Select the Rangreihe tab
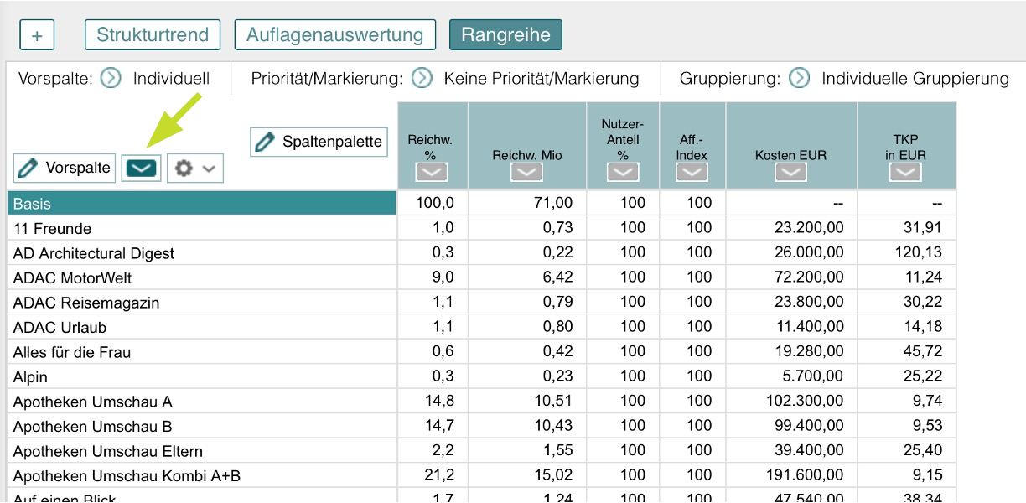 pyautogui.click(x=506, y=34)
